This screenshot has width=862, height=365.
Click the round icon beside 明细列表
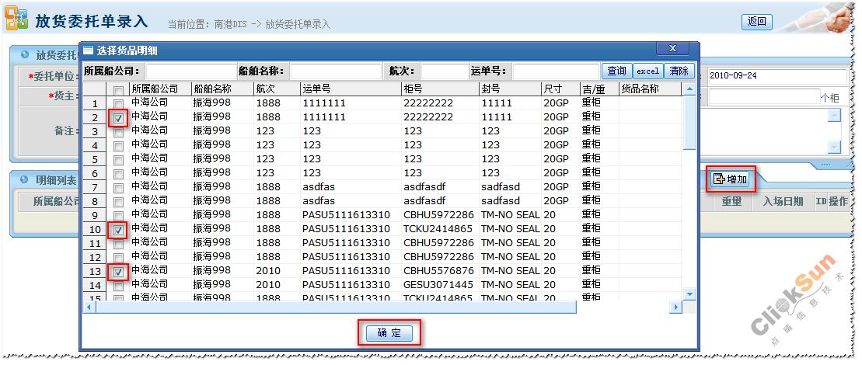click(25, 179)
